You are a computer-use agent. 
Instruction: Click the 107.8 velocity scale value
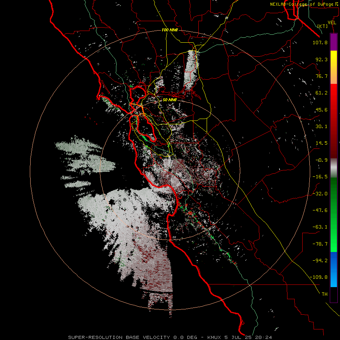320,42
